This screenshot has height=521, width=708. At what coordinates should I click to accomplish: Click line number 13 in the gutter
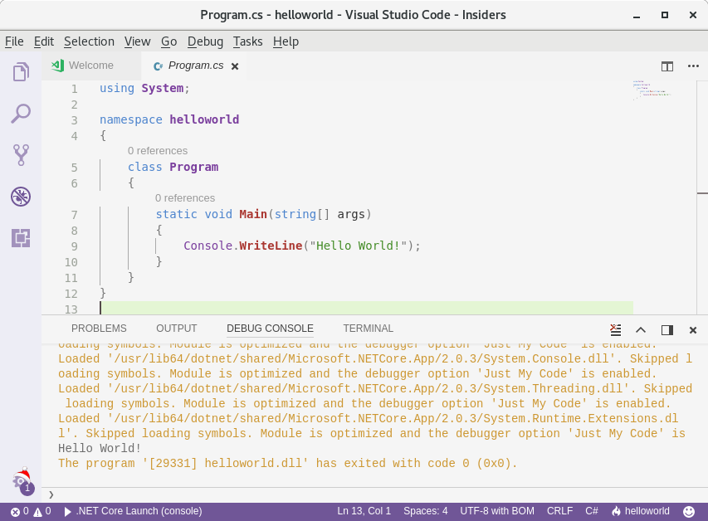(71, 309)
